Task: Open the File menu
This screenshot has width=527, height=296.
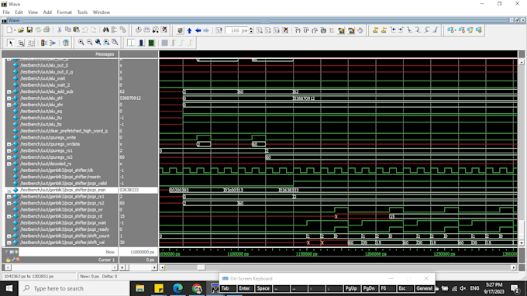Action: pyautogui.click(x=6, y=12)
